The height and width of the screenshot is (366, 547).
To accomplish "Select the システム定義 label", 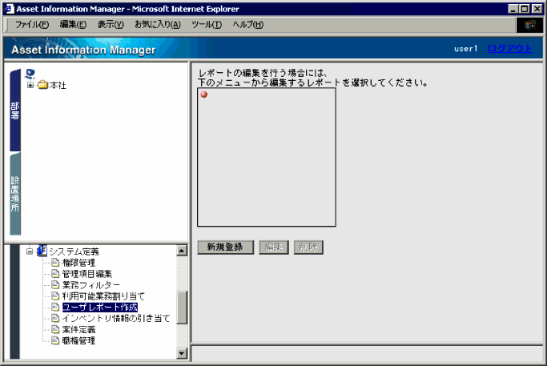I will tap(74, 251).
